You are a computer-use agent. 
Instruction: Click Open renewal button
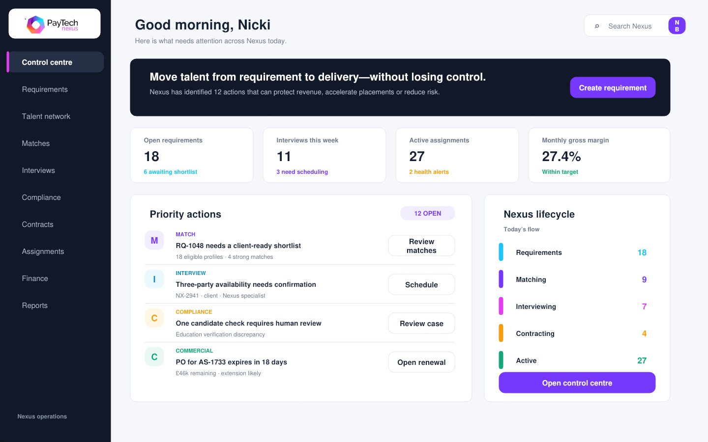(421, 362)
